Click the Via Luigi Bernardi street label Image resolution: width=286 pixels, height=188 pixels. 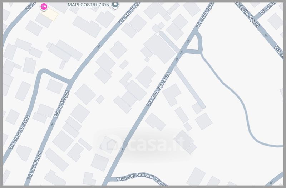click(x=135, y=177)
